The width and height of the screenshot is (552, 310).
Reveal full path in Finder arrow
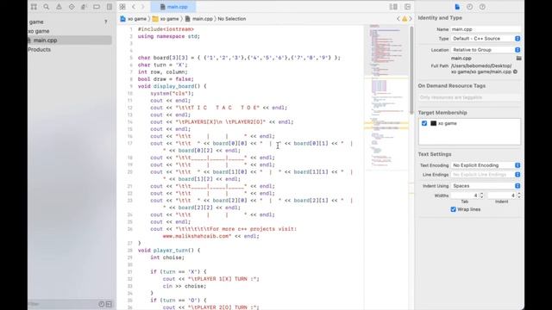[515, 71]
